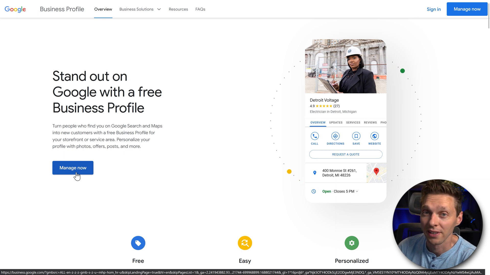The height and width of the screenshot is (275, 490).
Task: Open the Business Solutions dropdown
Action: pyautogui.click(x=140, y=9)
